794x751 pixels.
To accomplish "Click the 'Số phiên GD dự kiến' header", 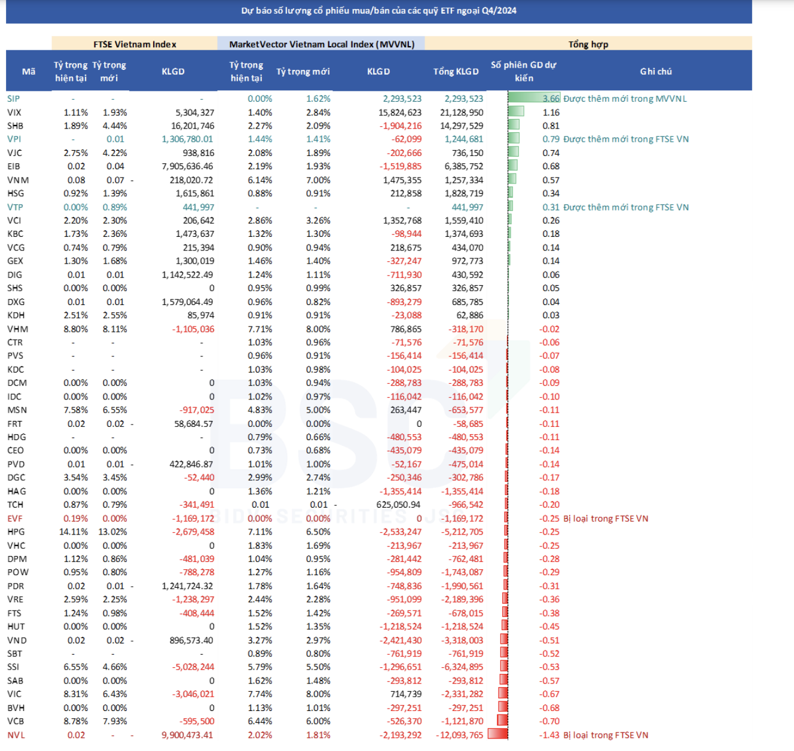I will (523, 71).
